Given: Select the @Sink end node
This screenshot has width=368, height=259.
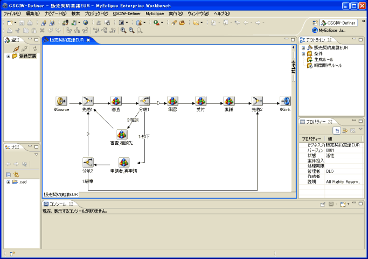Looking at the screenshot, I should 285,101.
